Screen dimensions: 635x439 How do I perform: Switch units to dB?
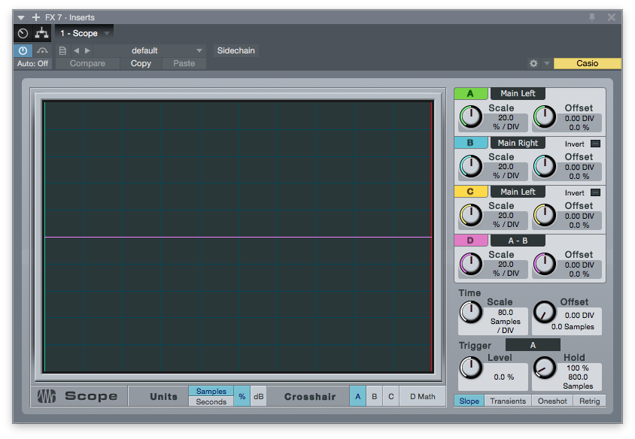tap(258, 396)
